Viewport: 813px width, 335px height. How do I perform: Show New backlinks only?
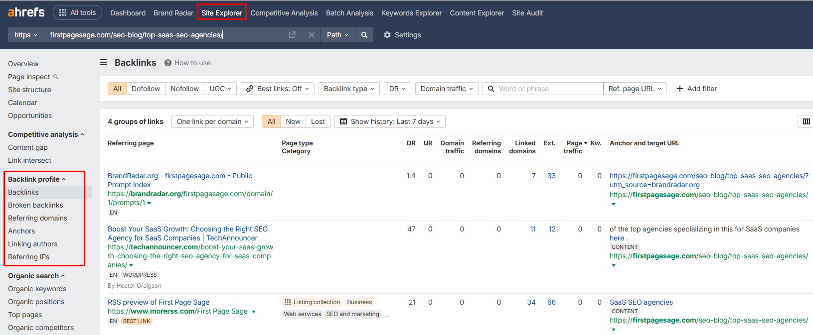pyautogui.click(x=293, y=121)
